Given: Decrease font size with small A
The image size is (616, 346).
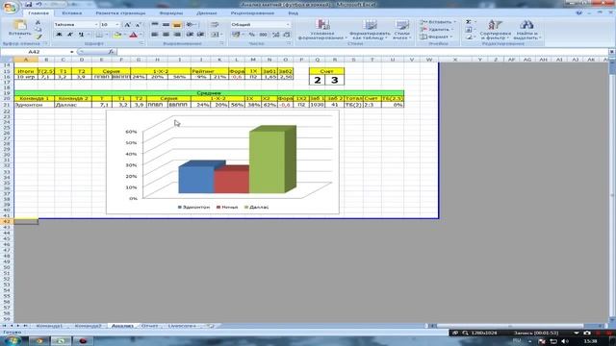Looking at the screenshot, I should coord(138,25).
